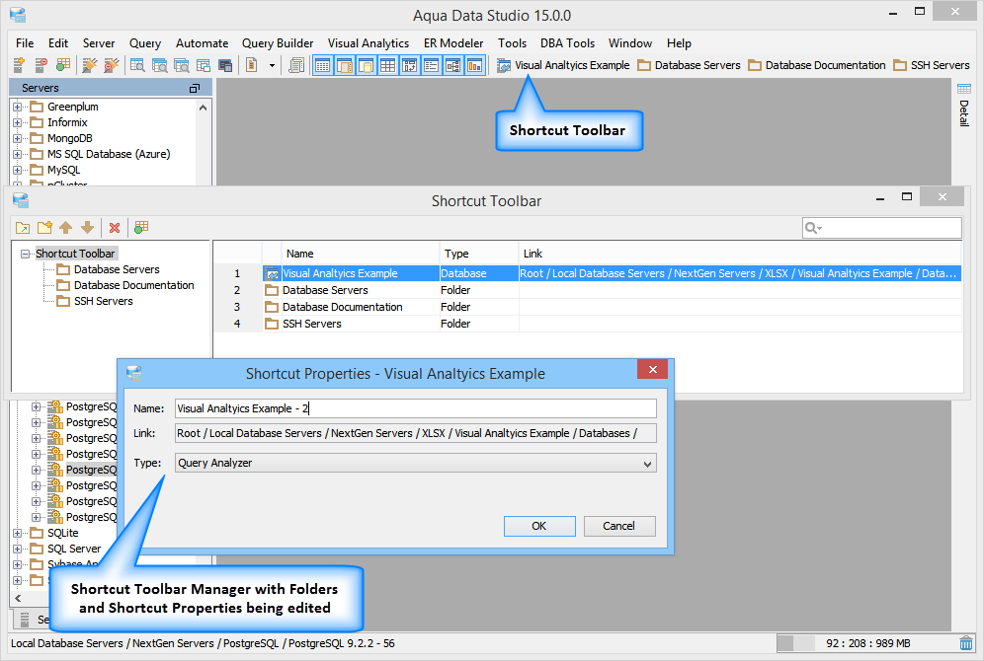Expand the Informix server folder
This screenshot has height=661, width=984.
pos(18,122)
